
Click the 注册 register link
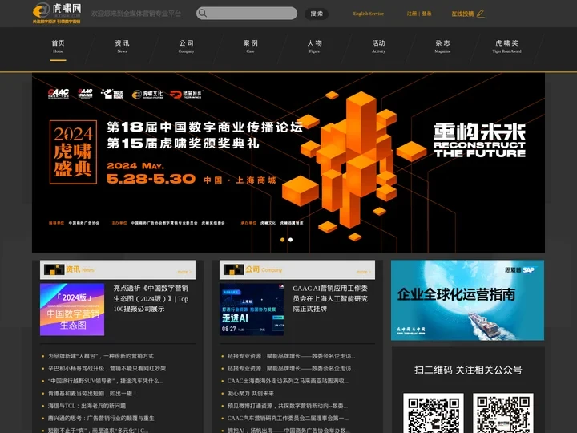(x=411, y=14)
